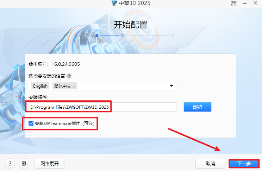The width and height of the screenshot is (262, 171).
Task: Click the 浏览 browse button
Action: click(198, 107)
